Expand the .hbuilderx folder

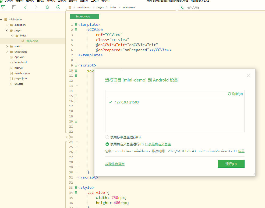[x=7, y=25]
